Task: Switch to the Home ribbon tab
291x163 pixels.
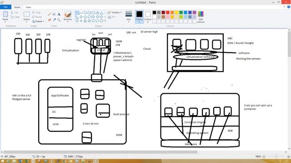Action: tap(17, 7)
